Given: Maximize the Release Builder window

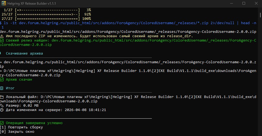Looking at the screenshot, I should click(244, 3).
